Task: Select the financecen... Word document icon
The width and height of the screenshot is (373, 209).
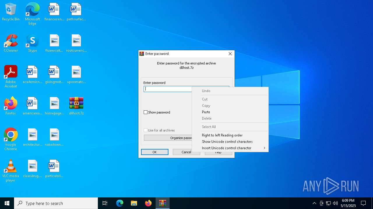Action: pyautogui.click(x=54, y=12)
